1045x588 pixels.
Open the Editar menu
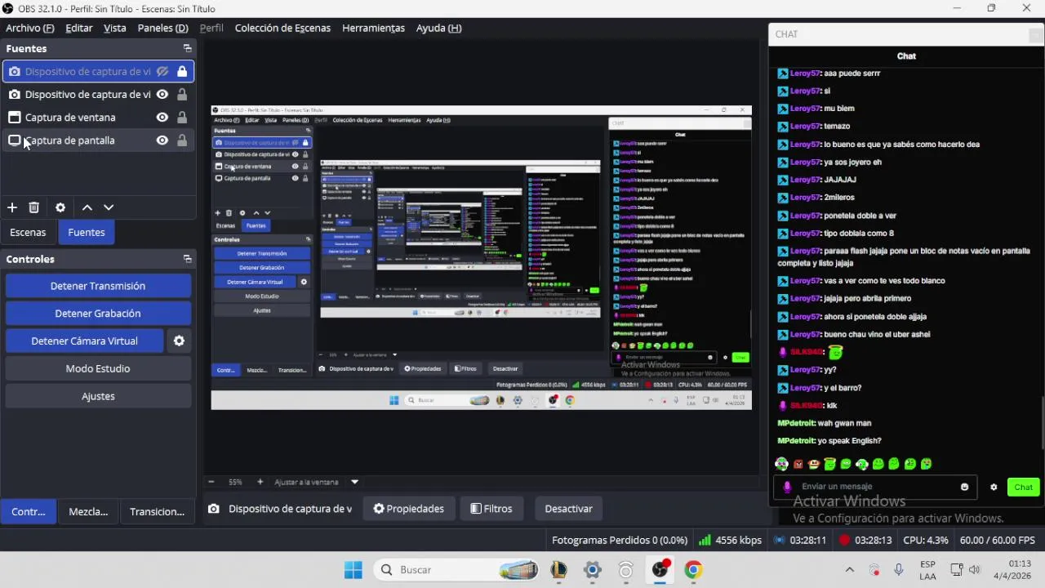pos(79,28)
